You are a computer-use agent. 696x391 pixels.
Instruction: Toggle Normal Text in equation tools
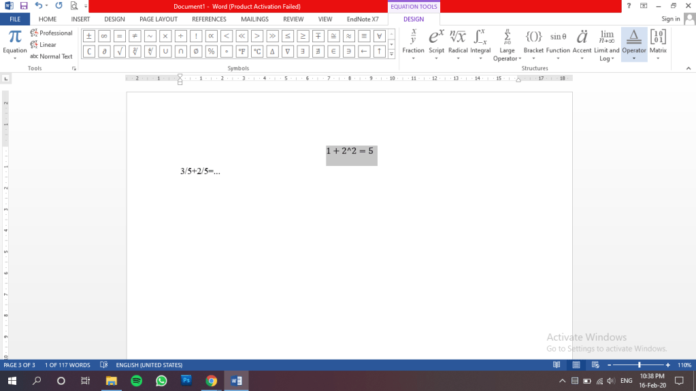tap(52, 56)
